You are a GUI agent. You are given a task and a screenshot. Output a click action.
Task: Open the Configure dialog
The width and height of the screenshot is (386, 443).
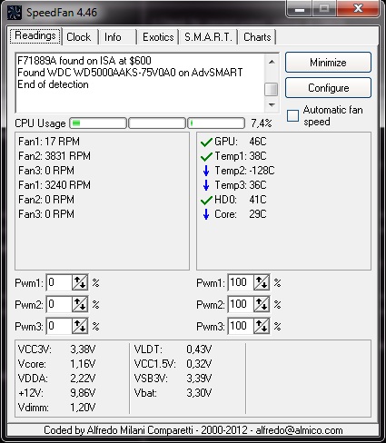pos(328,88)
